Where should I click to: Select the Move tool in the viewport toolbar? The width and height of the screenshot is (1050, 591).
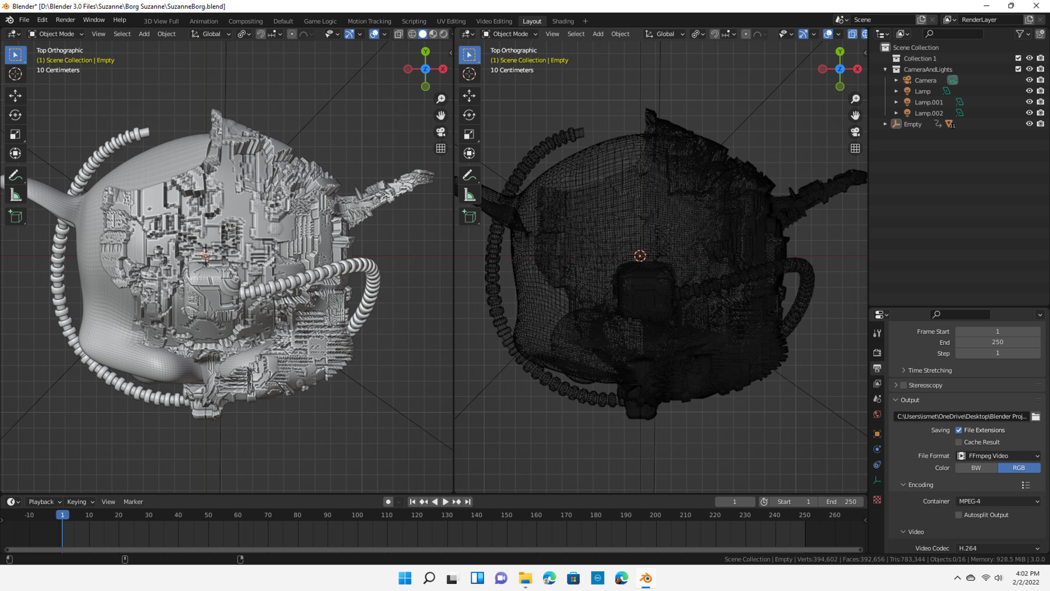point(15,95)
